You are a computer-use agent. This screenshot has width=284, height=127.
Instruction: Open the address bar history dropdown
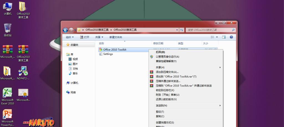point(177,30)
